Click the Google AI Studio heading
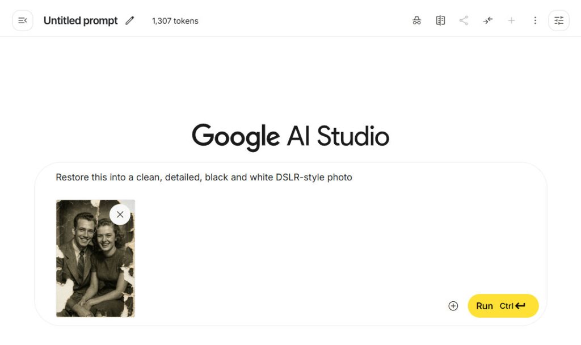This screenshot has width=581, height=345. (x=290, y=136)
